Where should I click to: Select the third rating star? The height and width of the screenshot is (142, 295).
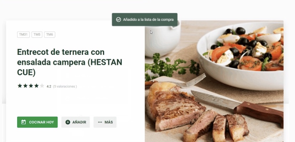[31, 86]
